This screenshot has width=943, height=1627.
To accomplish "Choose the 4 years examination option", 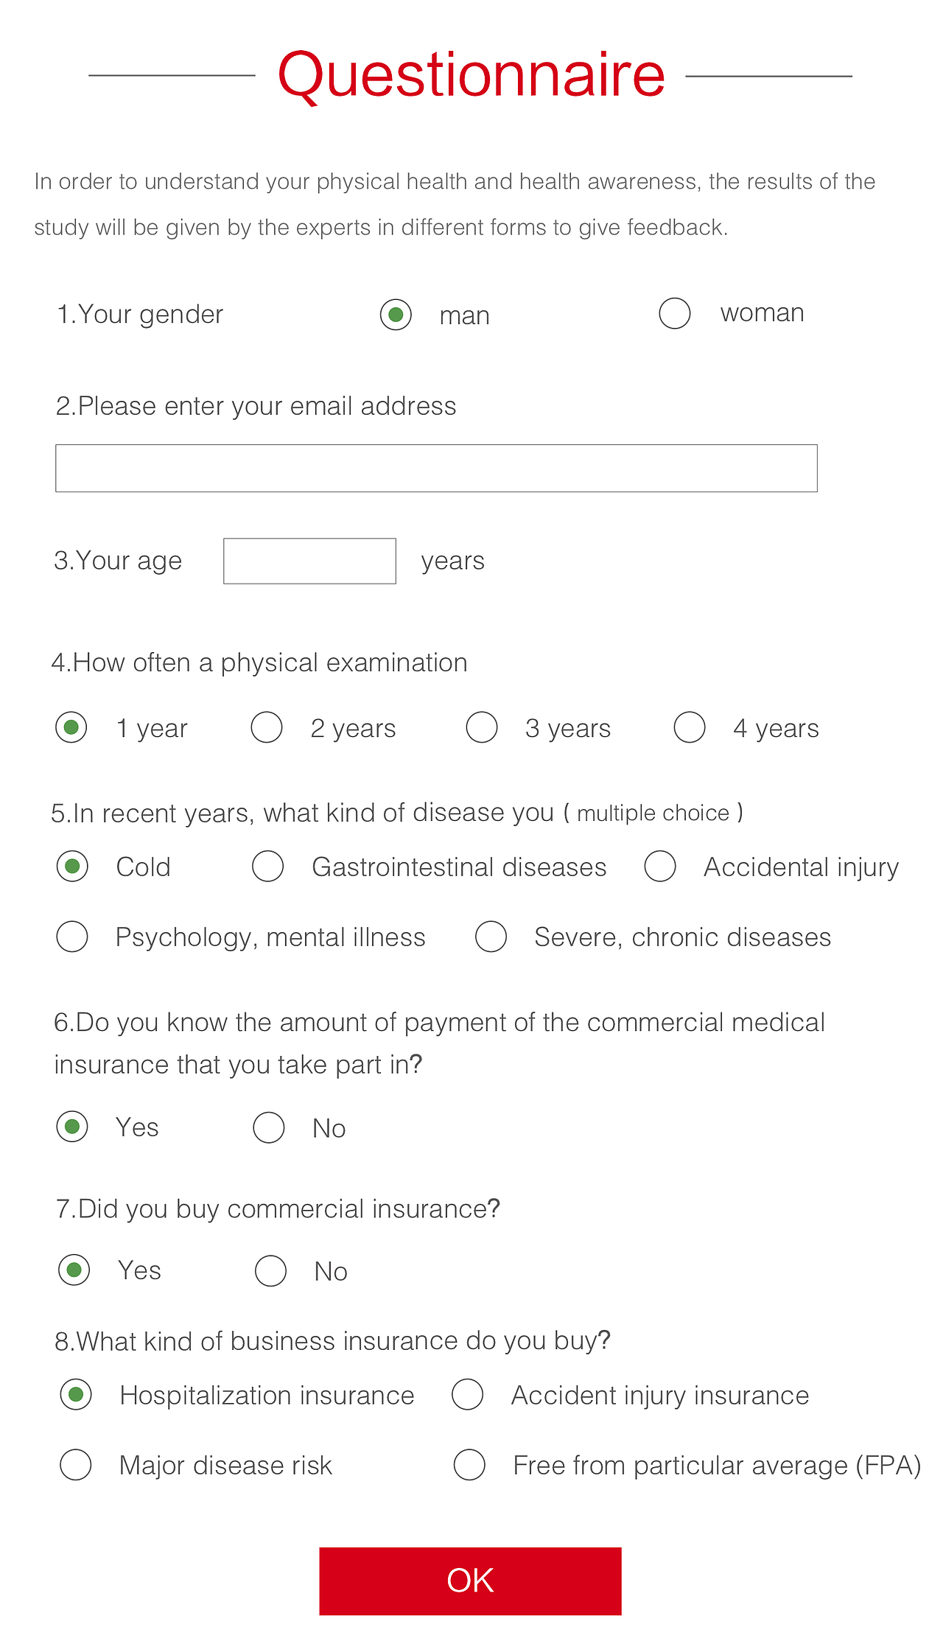I will (690, 727).
